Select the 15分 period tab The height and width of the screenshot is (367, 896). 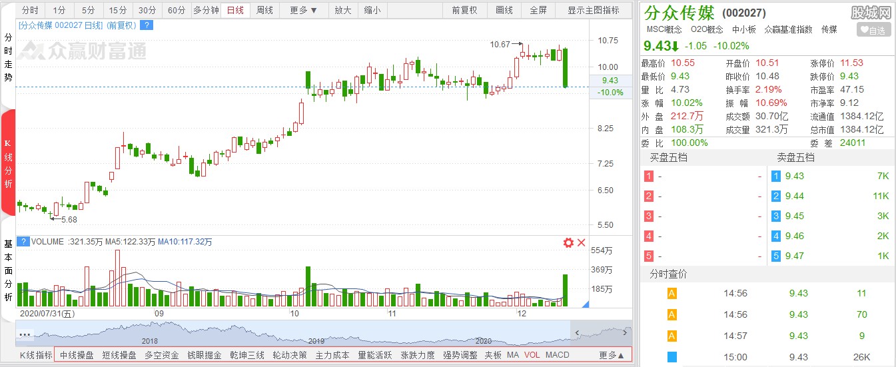click(118, 11)
